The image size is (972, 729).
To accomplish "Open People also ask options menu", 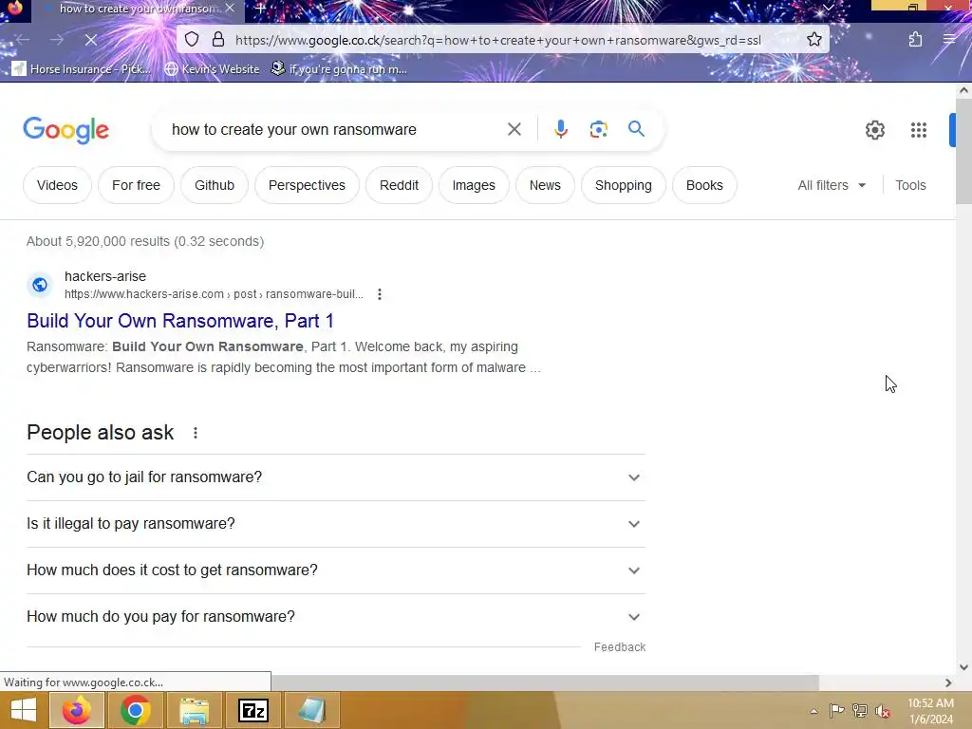I will pyautogui.click(x=196, y=433).
